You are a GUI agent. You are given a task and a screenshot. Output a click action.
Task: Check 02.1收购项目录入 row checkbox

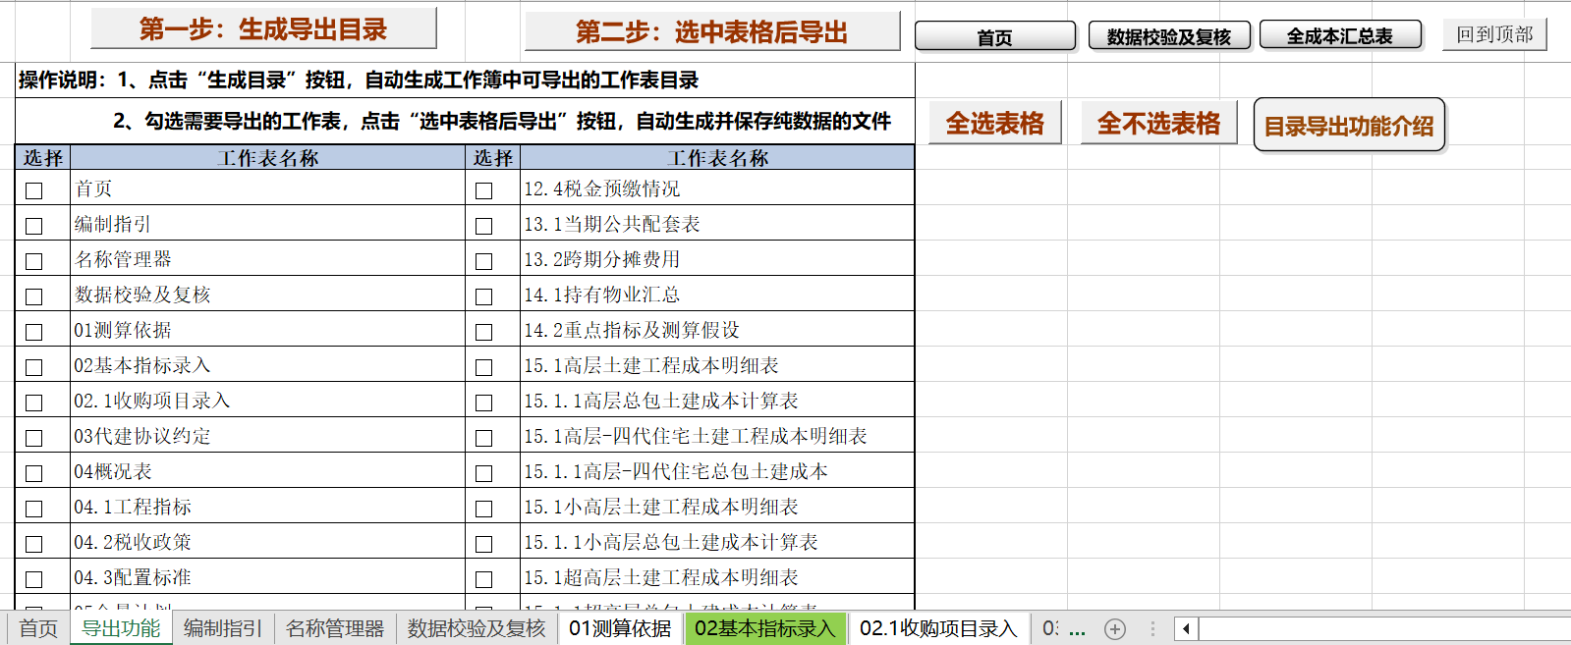[x=34, y=403]
